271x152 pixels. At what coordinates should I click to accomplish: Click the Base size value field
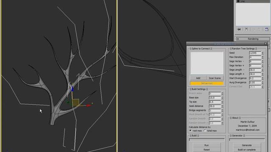[x=215, y=98]
